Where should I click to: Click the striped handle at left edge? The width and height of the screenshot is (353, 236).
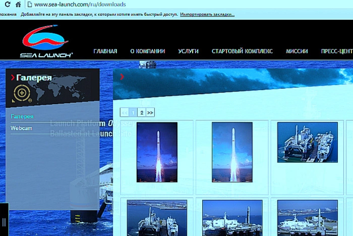4,221
